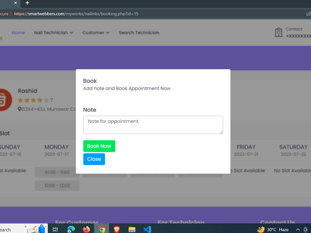Select the Monday 12:00 - 13:00 slot
This screenshot has width=311, height=233.
tap(57, 186)
